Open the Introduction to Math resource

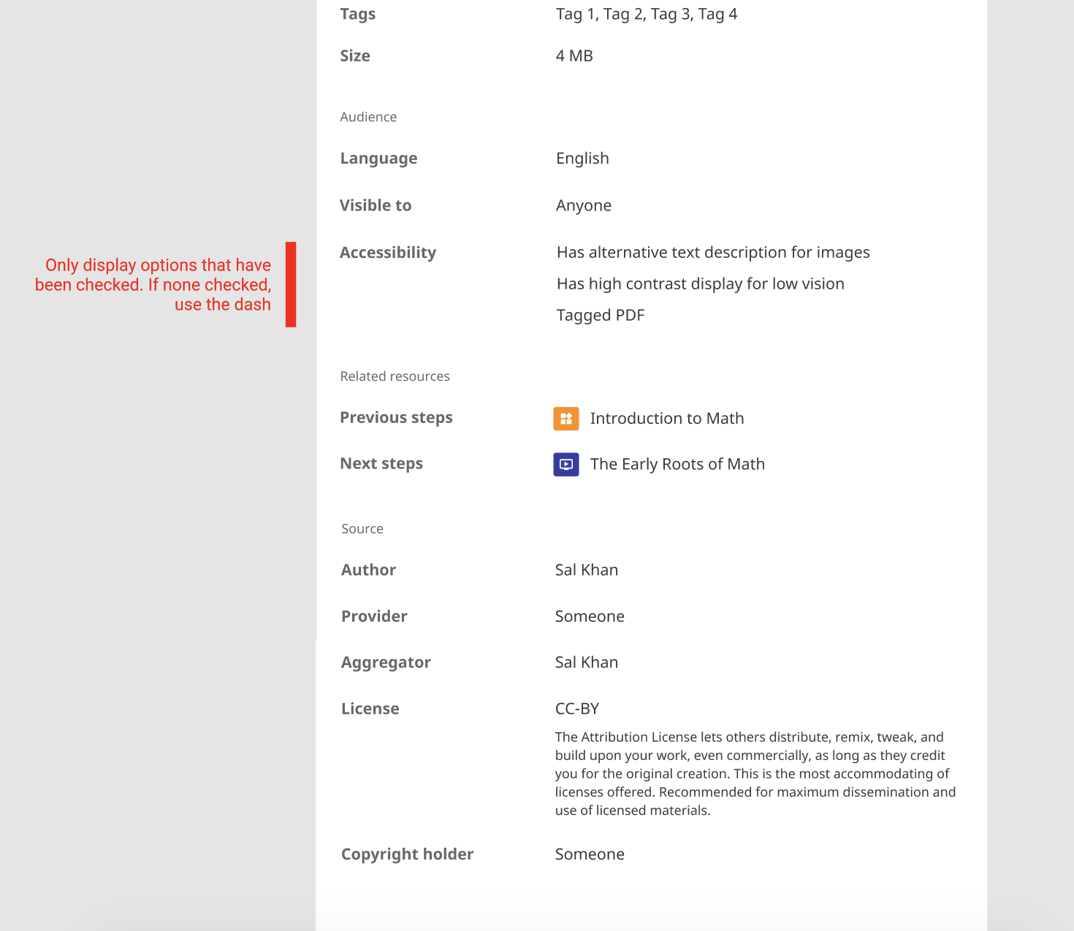pos(667,419)
